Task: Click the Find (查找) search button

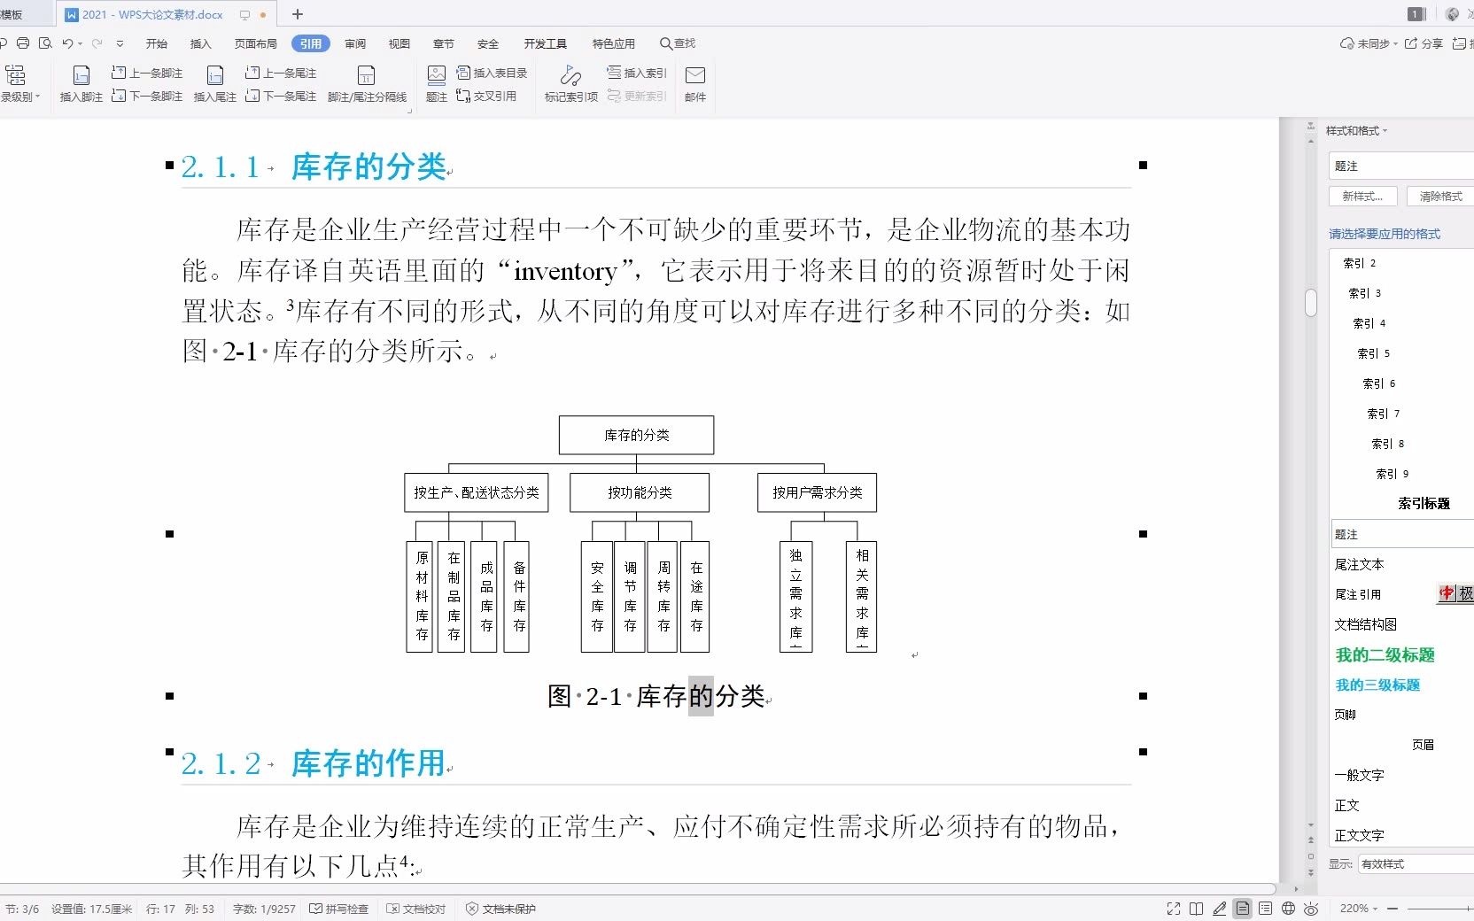Action: 678,43
